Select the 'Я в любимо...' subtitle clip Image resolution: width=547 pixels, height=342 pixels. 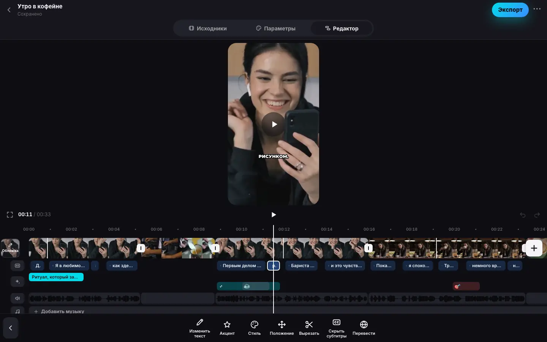pyautogui.click(x=70, y=266)
